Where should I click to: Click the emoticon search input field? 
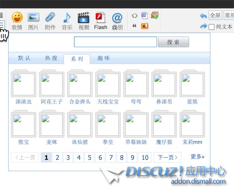(x=115, y=42)
